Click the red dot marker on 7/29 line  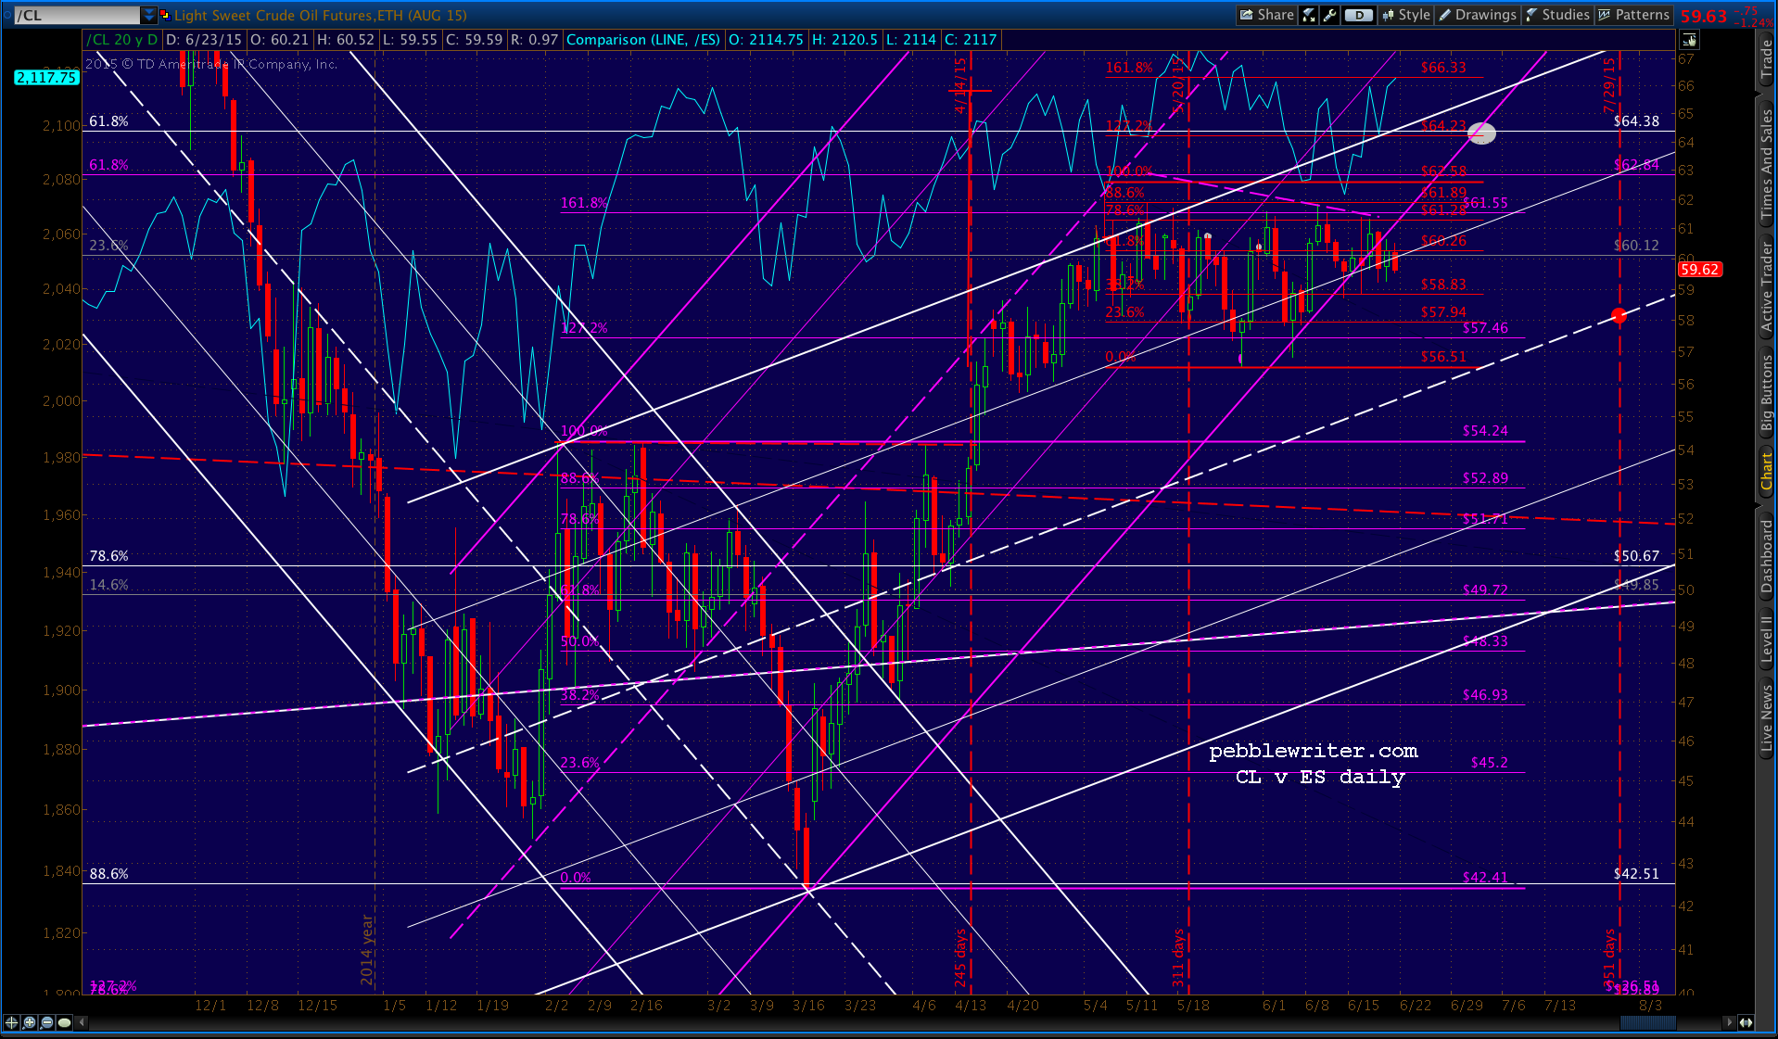(x=1619, y=316)
